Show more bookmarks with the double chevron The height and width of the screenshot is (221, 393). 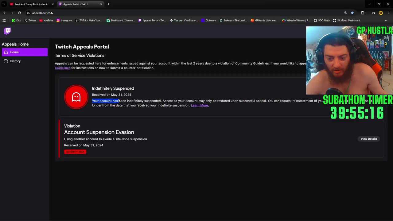click(386, 20)
